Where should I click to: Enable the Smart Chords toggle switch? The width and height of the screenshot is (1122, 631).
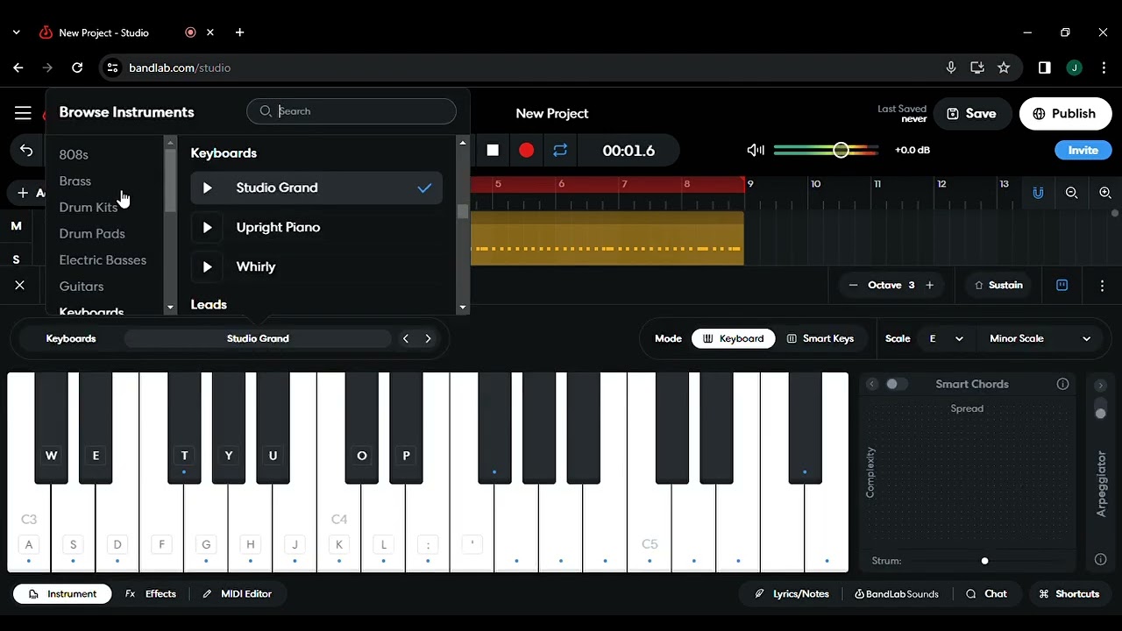click(896, 384)
